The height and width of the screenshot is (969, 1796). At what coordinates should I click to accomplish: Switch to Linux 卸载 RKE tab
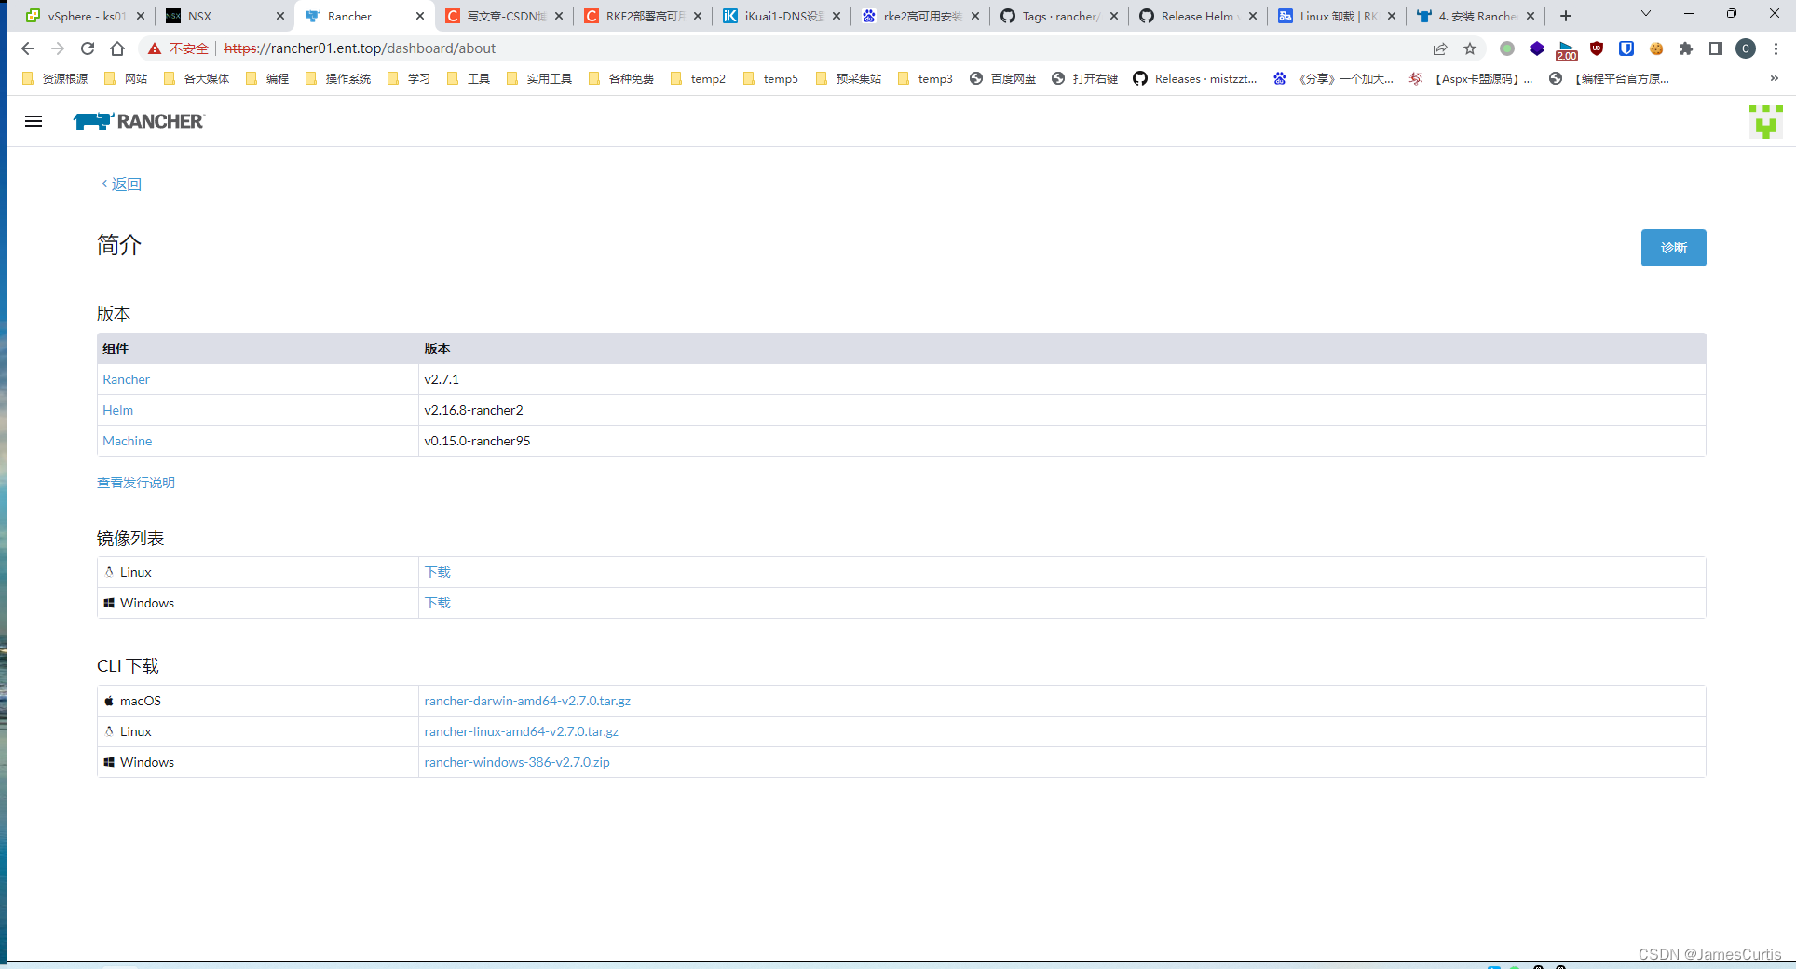pos(1337,16)
